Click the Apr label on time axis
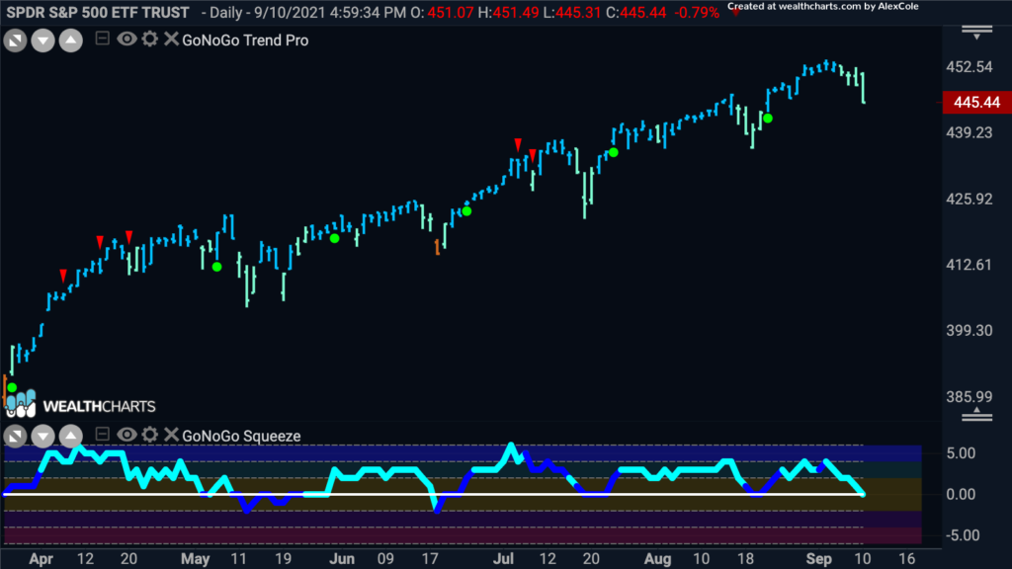The image size is (1012, 569). 41,559
